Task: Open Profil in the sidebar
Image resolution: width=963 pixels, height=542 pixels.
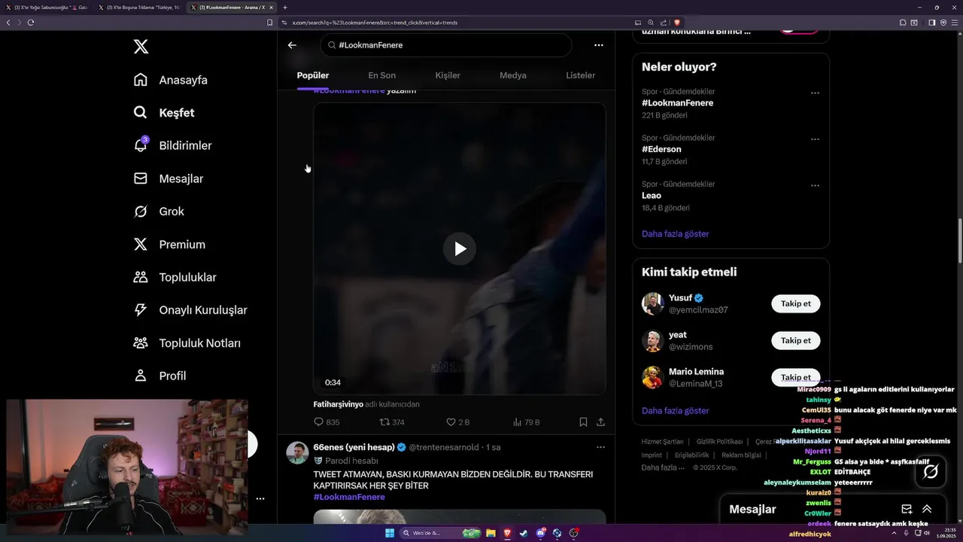Action: click(159, 376)
